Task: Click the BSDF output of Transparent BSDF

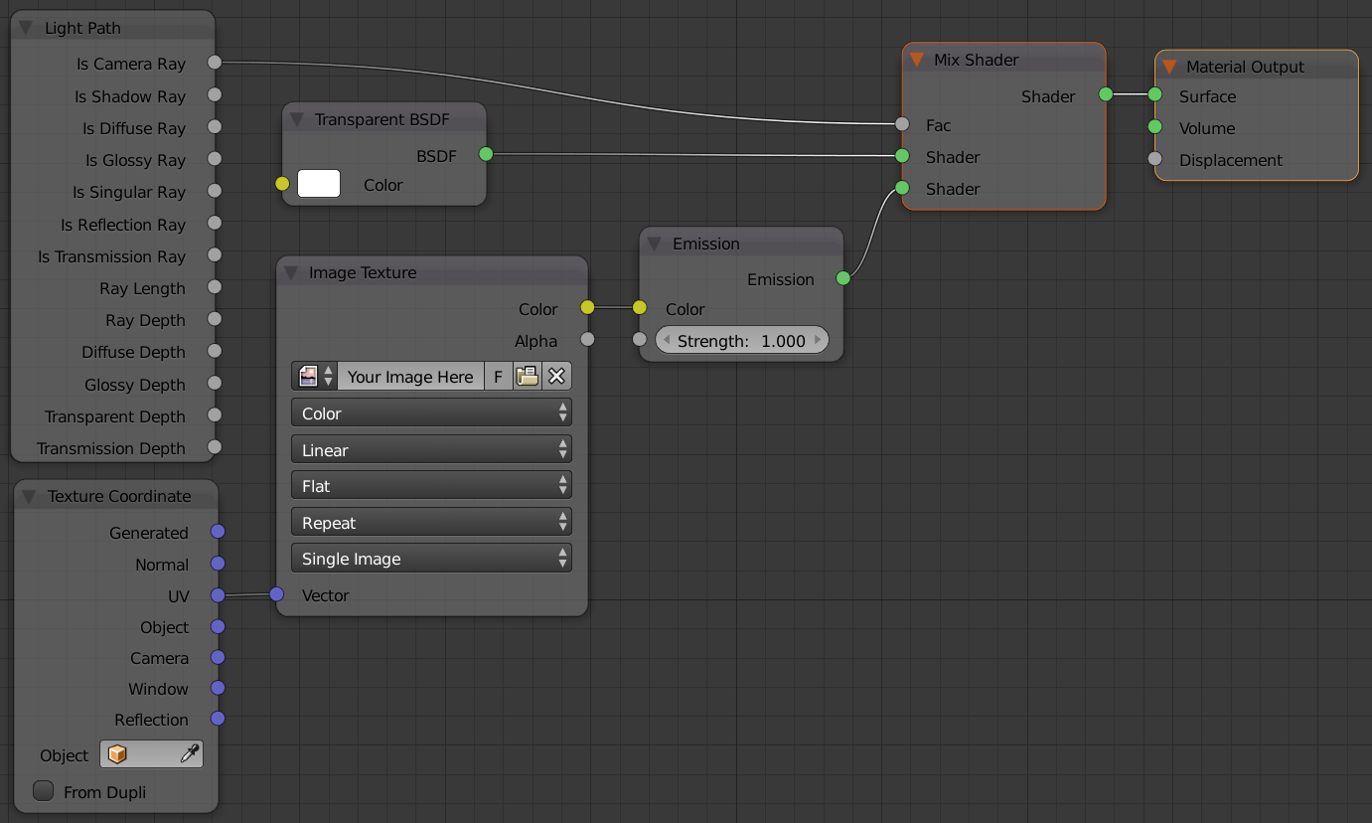Action: tap(486, 154)
